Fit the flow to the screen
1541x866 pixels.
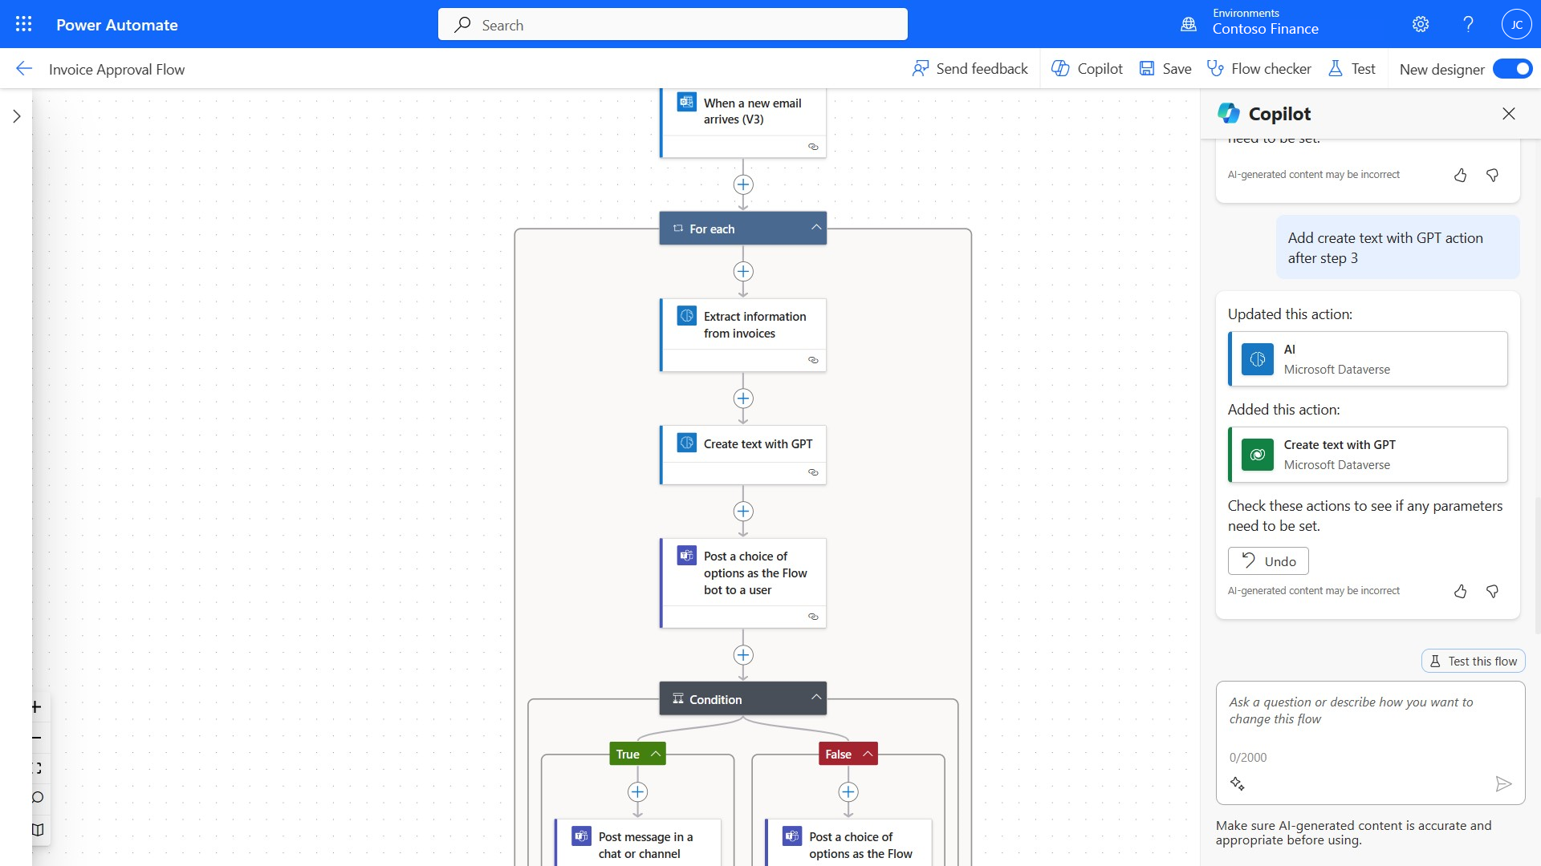pyautogui.click(x=35, y=767)
